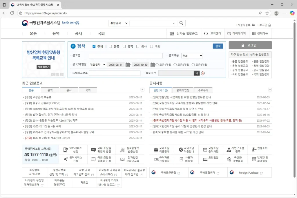Image resolution: width=297 pixels, height=198 pixels.
Task: Open 국방조달 용어사전 icon
Action: coord(205,150)
